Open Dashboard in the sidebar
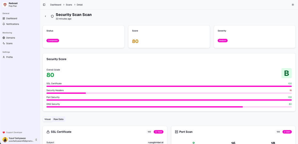 click(11, 19)
